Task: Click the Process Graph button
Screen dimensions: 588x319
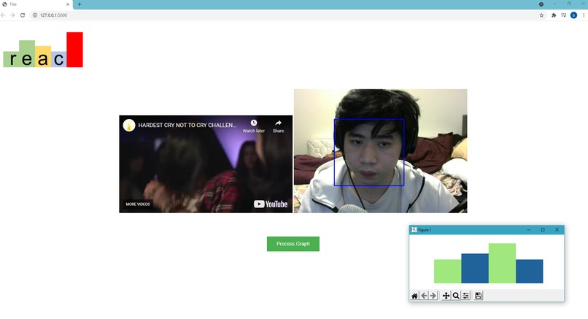Action: tap(293, 244)
